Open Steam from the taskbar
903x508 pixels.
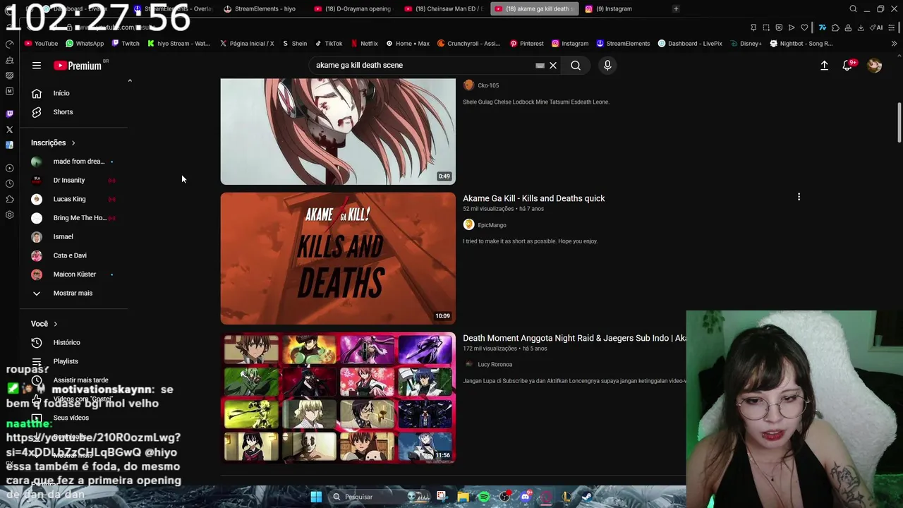click(586, 497)
